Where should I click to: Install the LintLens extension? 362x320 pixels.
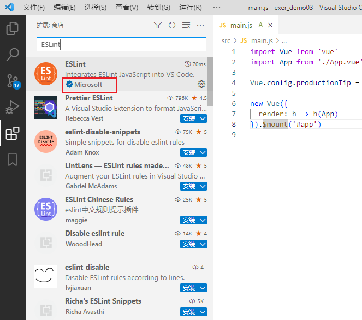tap(189, 186)
